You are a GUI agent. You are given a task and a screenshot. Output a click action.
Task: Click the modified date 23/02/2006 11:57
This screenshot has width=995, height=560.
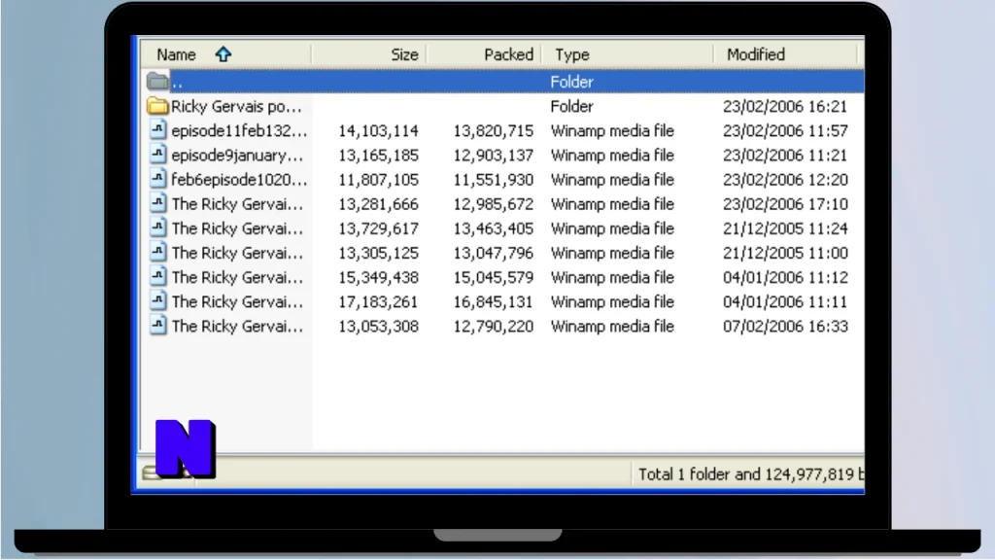coord(785,131)
